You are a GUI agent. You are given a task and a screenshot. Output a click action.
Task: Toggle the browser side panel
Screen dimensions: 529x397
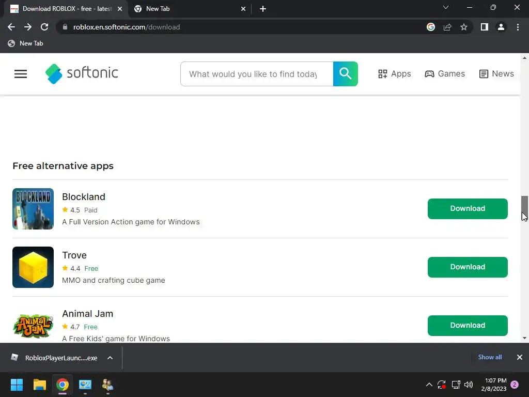point(485,27)
